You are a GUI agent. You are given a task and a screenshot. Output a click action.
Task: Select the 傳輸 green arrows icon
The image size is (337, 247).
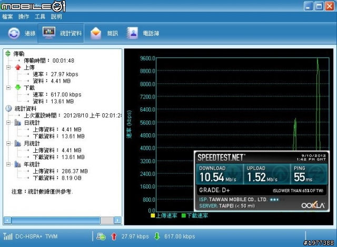[x=8, y=54]
